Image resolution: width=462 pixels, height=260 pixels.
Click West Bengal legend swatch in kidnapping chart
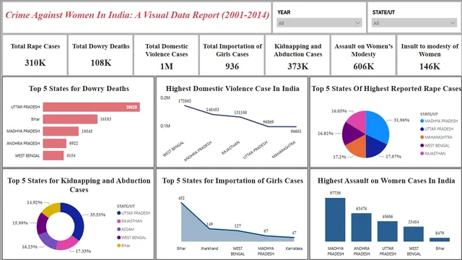tap(118, 238)
